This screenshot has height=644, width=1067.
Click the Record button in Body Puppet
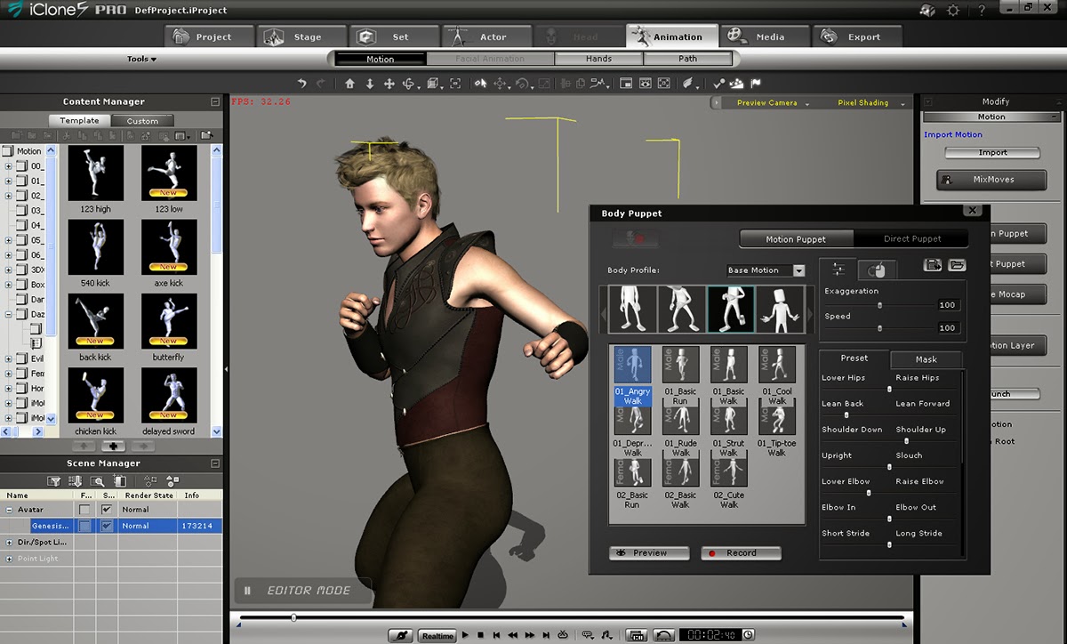tap(741, 552)
